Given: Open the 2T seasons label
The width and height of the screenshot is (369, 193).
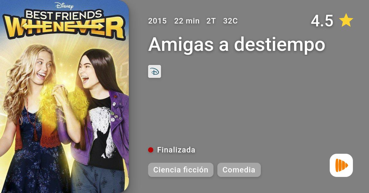Looking at the screenshot, I should (211, 21).
